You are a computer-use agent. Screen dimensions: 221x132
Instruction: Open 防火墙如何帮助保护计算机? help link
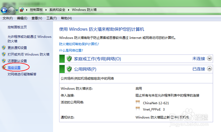[79, 44]
